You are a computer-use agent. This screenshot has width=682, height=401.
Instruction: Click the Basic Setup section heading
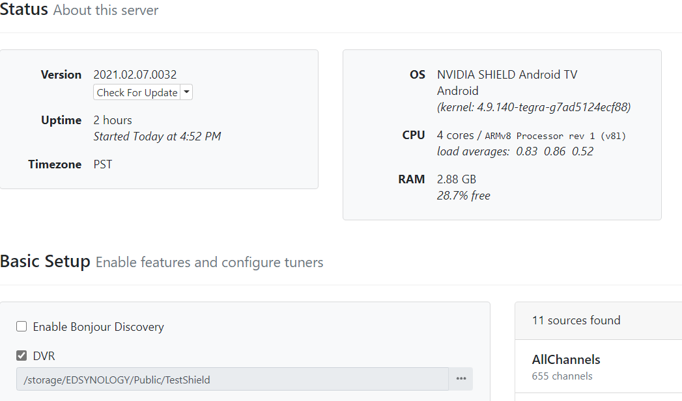tap(45, 262)
